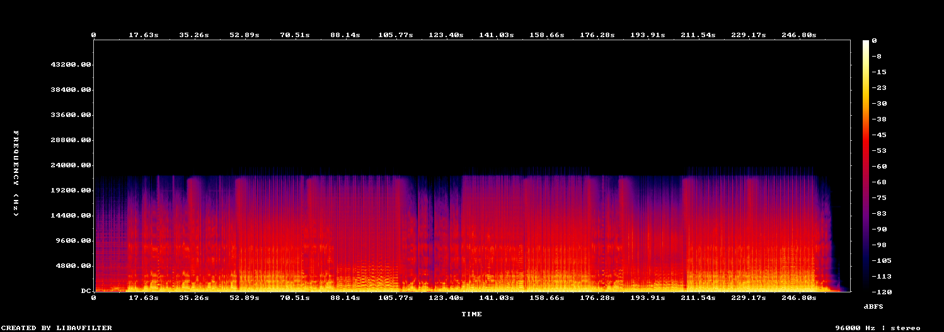The height and width of the screenshot is (332, 944).
Task: Click the 9600.00 frequency tick label
Action: click(73, 241)
